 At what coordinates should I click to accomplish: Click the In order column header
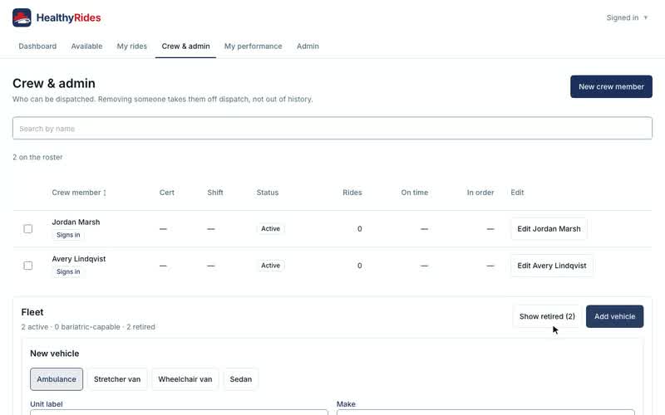click(x=480, y=193)
